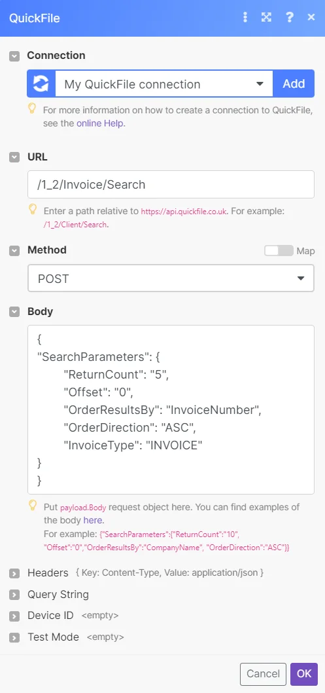Click the lightbulb hint icon under URL
Image resolution: width=325 pixels, height=693 pixels.
[x=33, y=210]
